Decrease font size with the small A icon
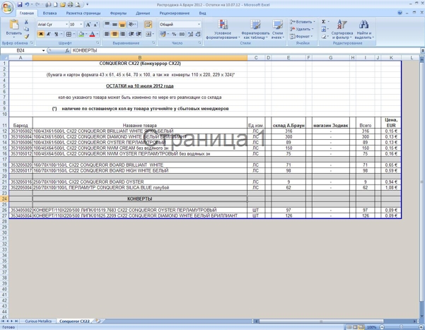 pos(95,25)
